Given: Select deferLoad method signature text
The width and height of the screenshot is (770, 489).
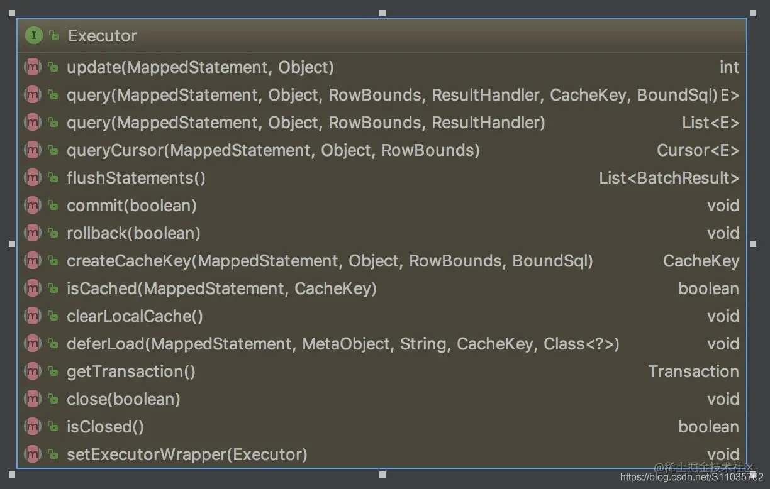Looking at the screenshot, I should 343,344.
